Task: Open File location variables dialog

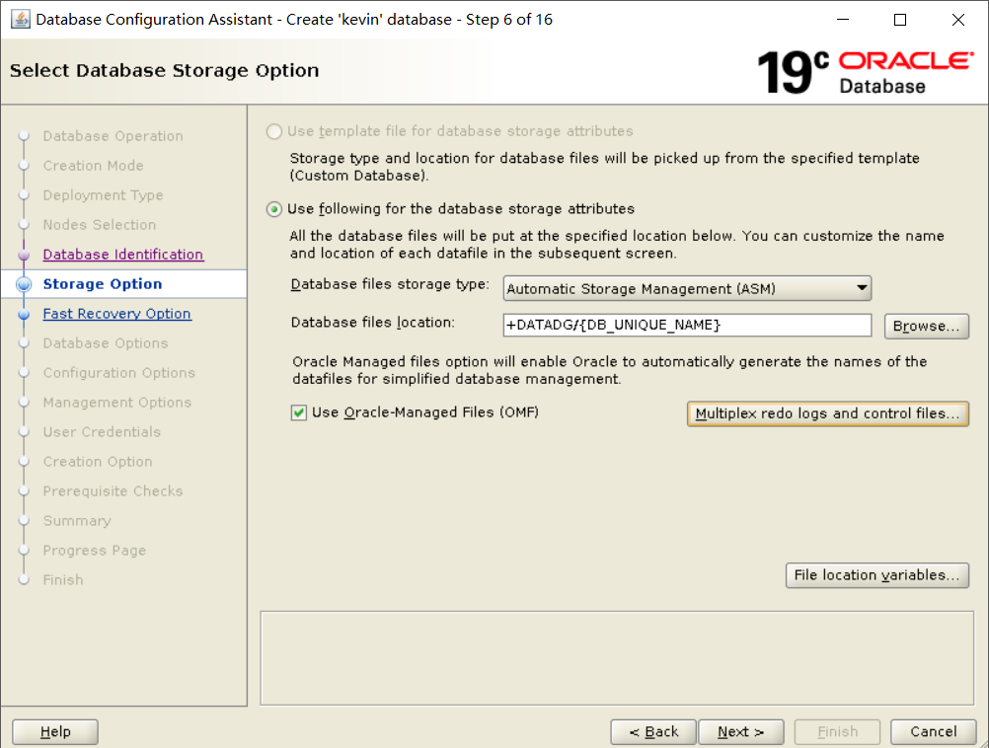Action: pos(876,575)
